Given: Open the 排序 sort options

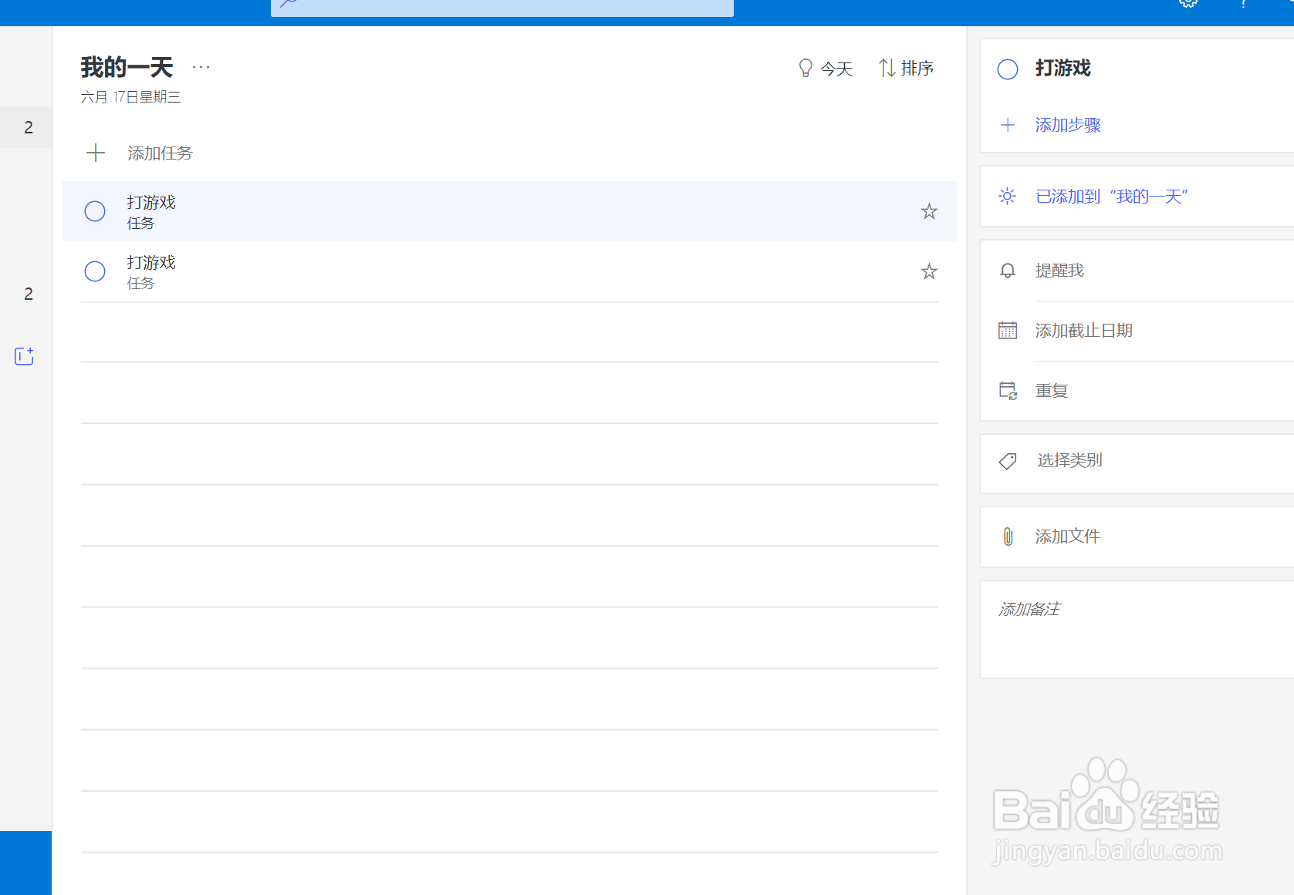Looking at the screenshot, I should (x=907, y=69).
